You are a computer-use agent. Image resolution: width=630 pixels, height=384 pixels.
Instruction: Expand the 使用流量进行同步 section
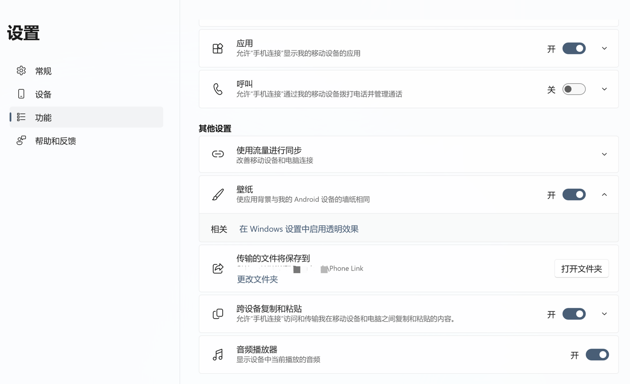pos(604,154)
